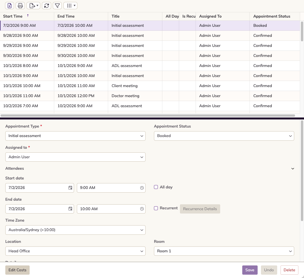Viewport: 304px width, 278px height.
Task: Click the Assigned To column header
Action: (223, 16)
